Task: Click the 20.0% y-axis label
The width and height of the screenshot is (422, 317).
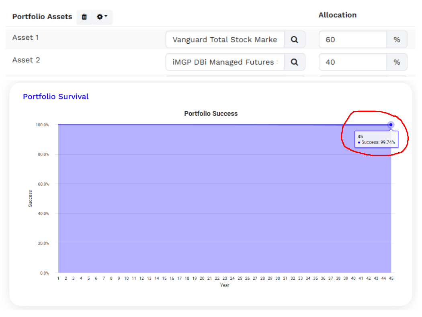Action: [43, 243]
